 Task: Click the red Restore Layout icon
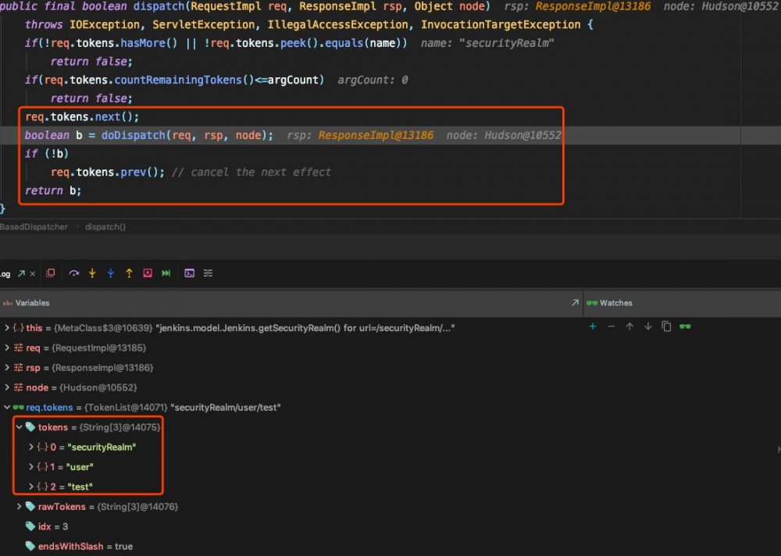point(51,273)
